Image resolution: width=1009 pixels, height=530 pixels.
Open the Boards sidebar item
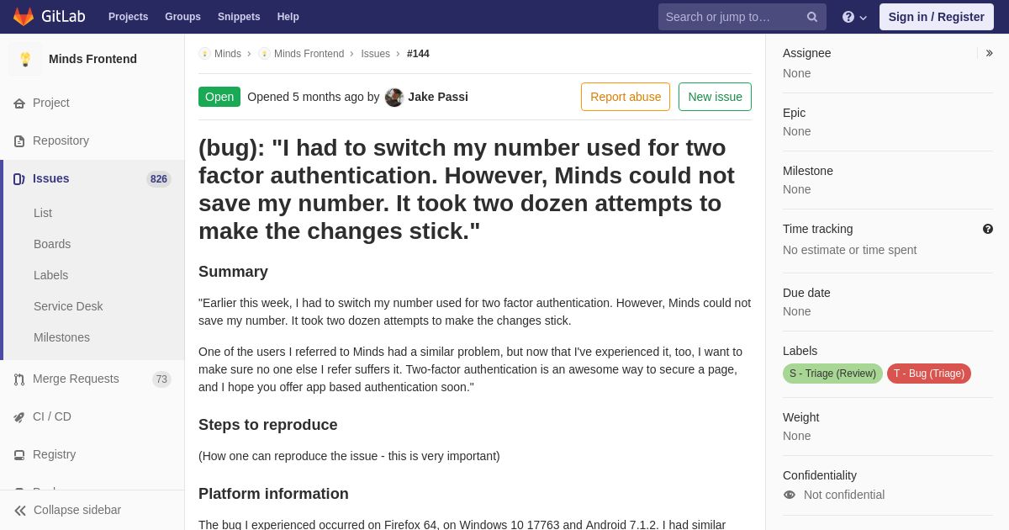[52, 244]
